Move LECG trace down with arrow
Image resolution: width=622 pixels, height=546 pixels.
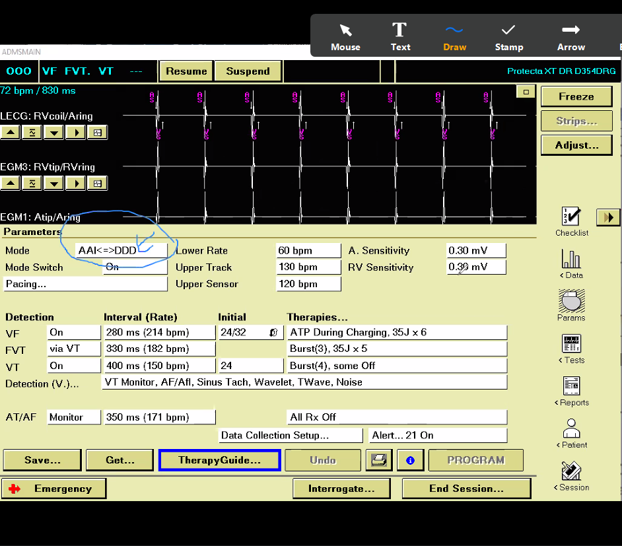pyautogui.click(x=54, y=133)
